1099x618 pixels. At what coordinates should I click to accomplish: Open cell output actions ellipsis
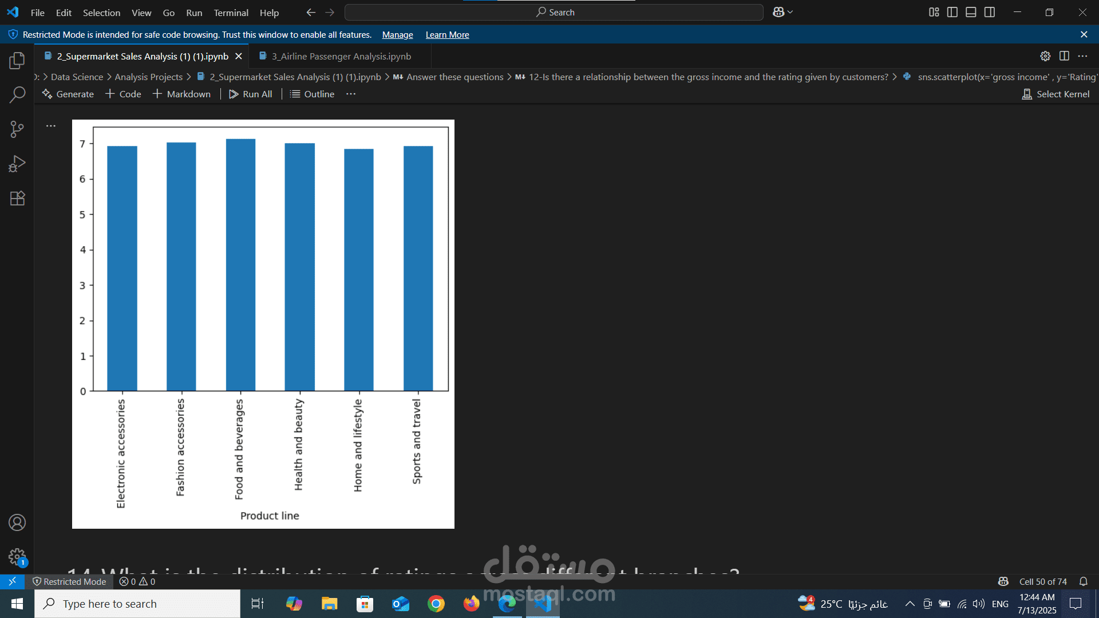coord(51,126)
